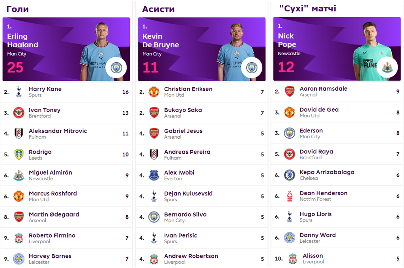
Task: Click the Liverpool crest beside Alisson
Action: coord(292,259)
